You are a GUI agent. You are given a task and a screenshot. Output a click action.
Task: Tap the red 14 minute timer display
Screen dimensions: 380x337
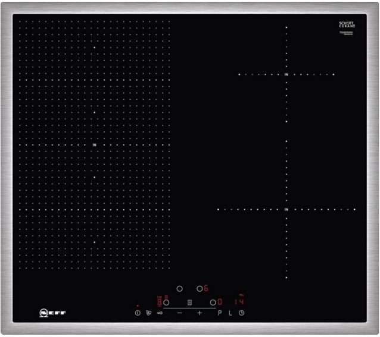coord(238,301)
